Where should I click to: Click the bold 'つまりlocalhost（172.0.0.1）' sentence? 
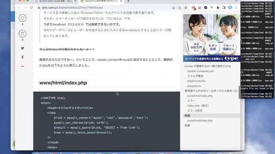pyautogui.click(x=82, y=24)
